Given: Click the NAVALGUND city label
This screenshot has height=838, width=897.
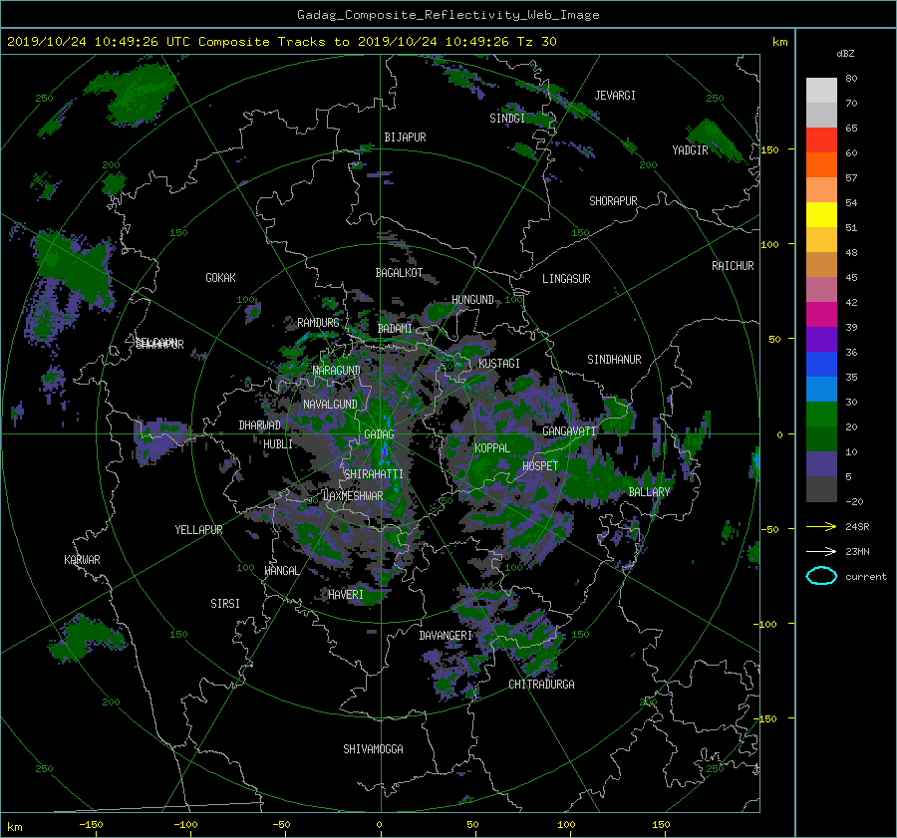Looking at the screenshot, I should [x=330, y=405].
